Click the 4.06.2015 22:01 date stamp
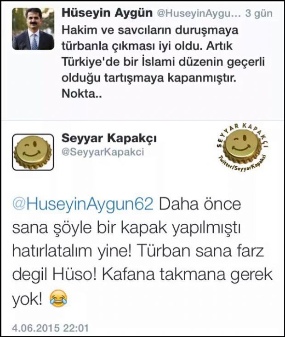This screenshot has height=337, width=285. [x=50, y=328]
